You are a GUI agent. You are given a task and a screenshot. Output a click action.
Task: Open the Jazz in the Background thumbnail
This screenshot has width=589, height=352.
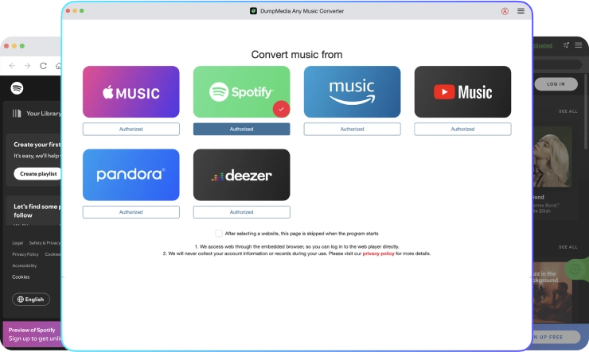tap(552, 292)
